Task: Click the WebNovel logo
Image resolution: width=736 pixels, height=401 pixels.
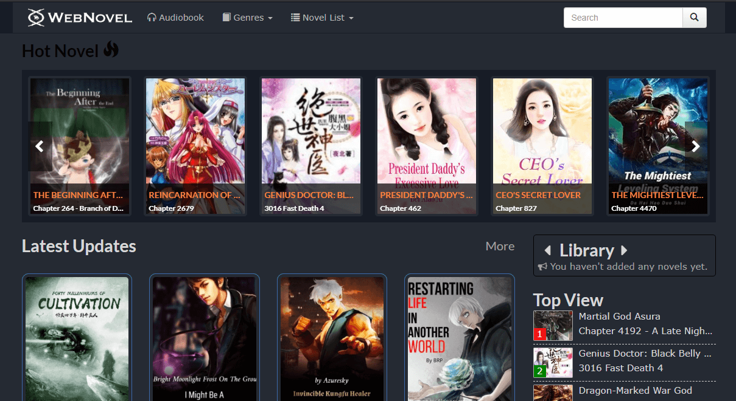Action: (x=80, y=18)
